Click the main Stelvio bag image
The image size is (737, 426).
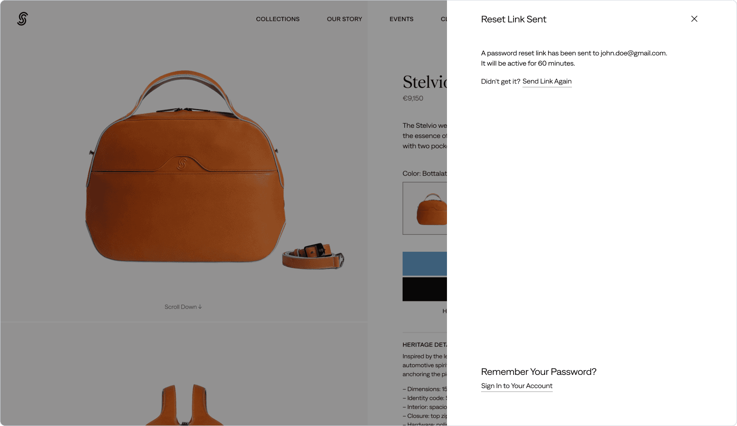[186, 166]
